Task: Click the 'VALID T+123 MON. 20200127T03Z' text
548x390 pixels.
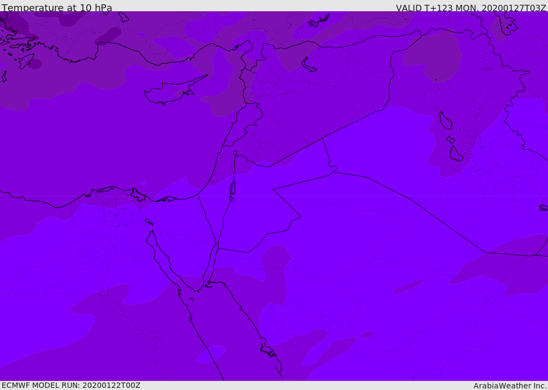Action: point(471,7)
